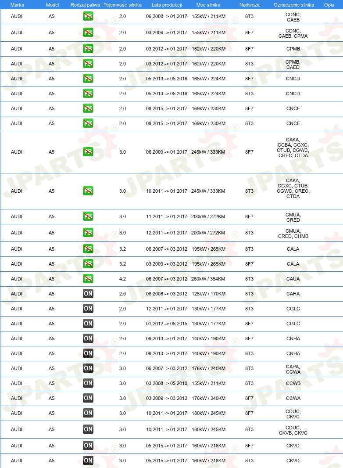Click the ON diesel icon in the 8T3 CKVD row
The height and width of the screenshot is (468, 343).
[x=88, y=461]
